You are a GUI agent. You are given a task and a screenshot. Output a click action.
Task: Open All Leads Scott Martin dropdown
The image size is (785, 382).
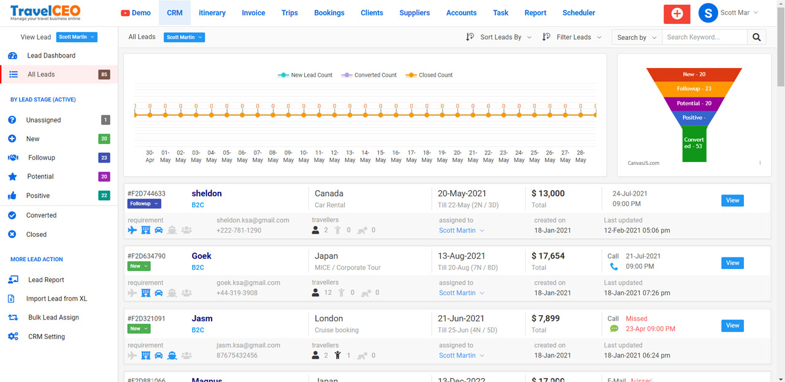point(185,37)
